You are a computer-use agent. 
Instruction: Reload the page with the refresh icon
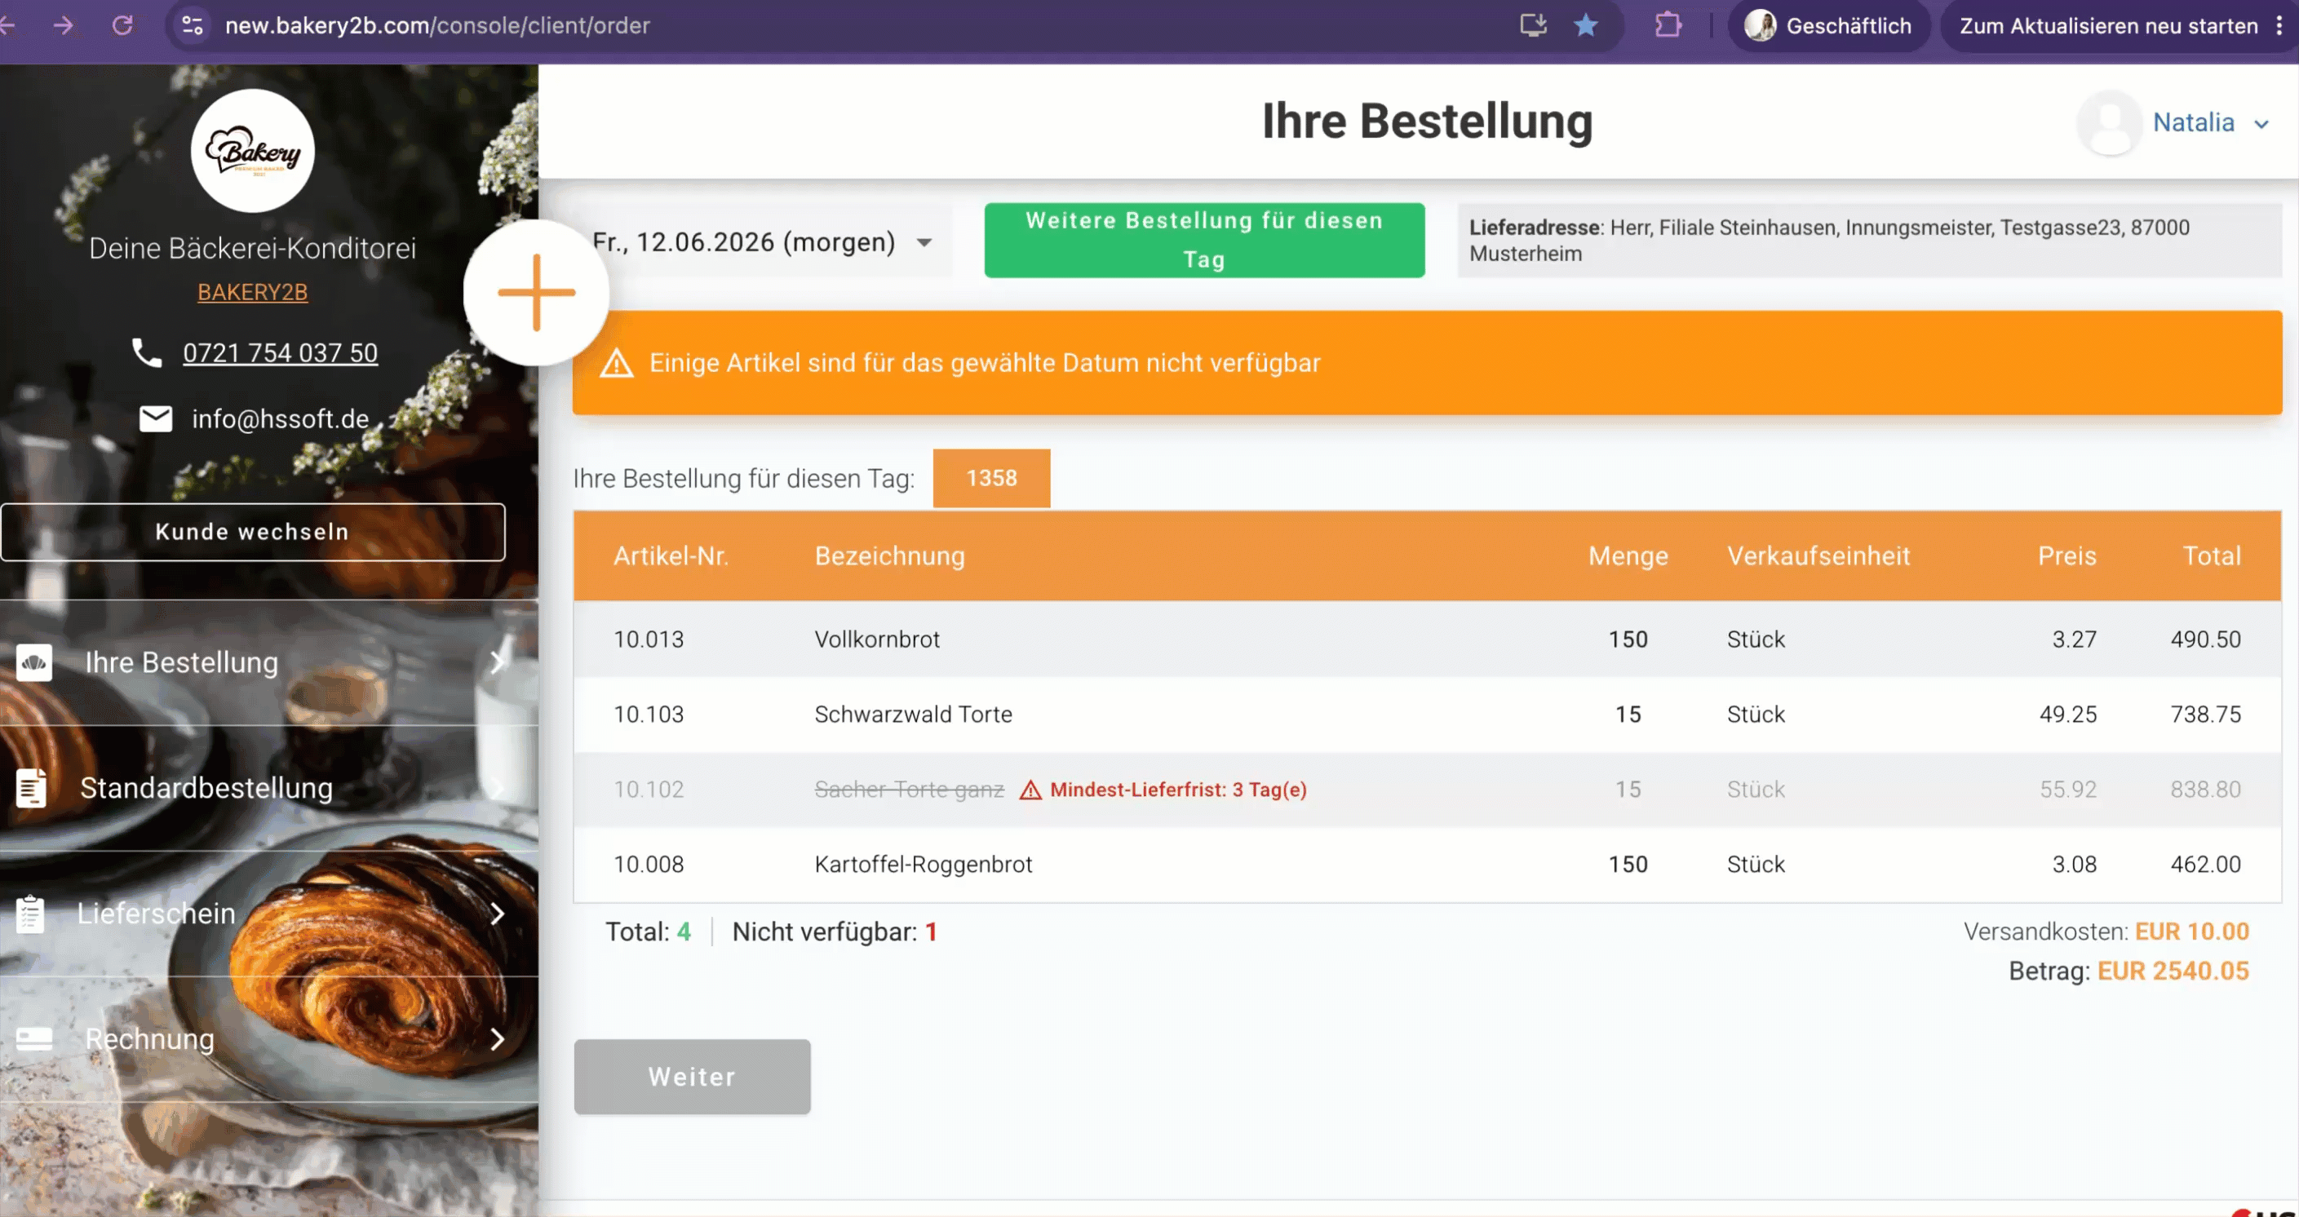point(122,25)
